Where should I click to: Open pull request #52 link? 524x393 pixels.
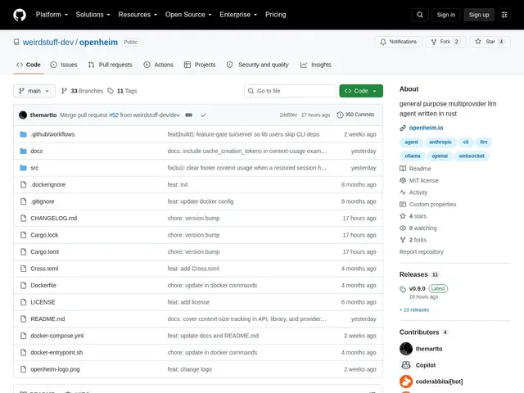point(114,115)
